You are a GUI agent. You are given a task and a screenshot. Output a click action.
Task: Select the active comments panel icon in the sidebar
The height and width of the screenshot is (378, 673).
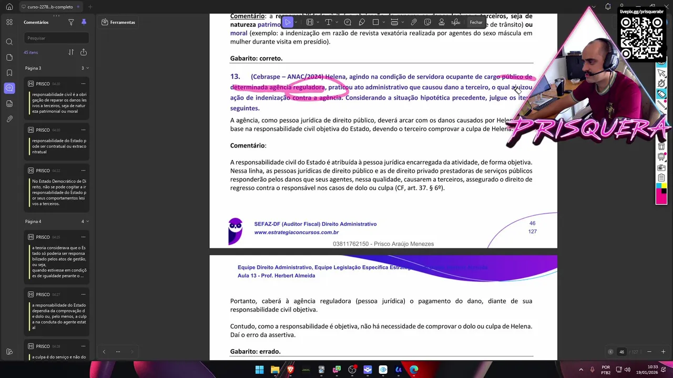point(9,88)
